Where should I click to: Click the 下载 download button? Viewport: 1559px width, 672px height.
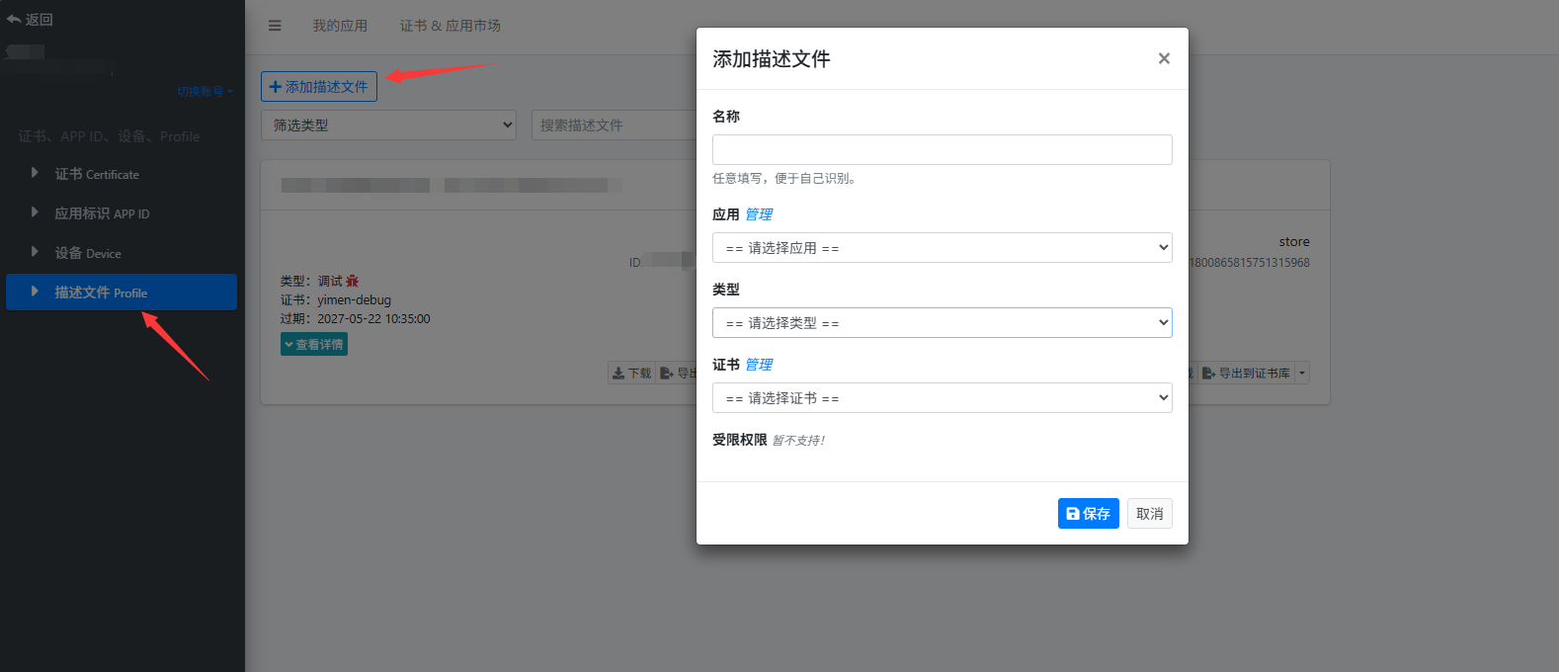631,373
